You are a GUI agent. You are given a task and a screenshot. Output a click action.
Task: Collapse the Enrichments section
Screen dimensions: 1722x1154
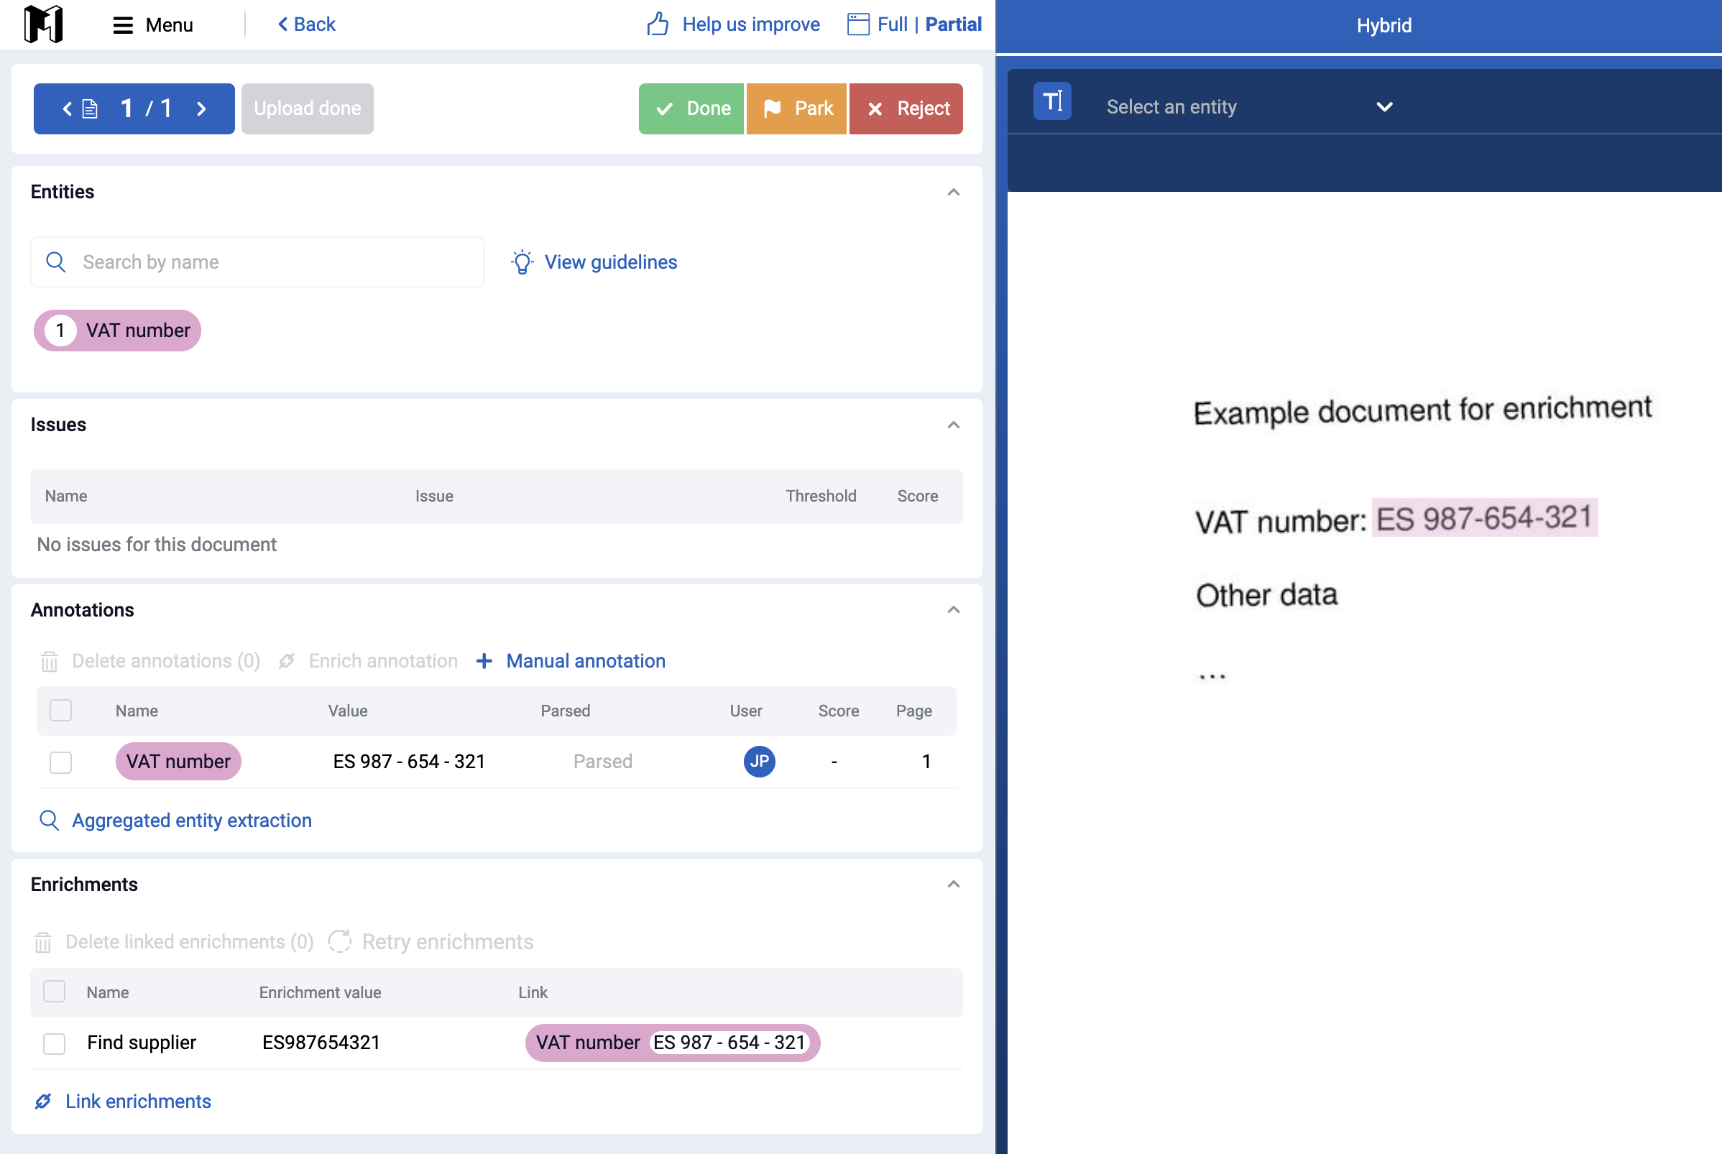(953, 884)
